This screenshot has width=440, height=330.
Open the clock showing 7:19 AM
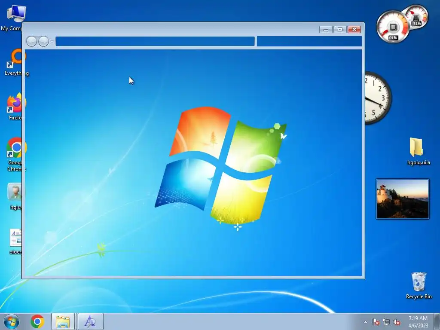coord(418,322)
